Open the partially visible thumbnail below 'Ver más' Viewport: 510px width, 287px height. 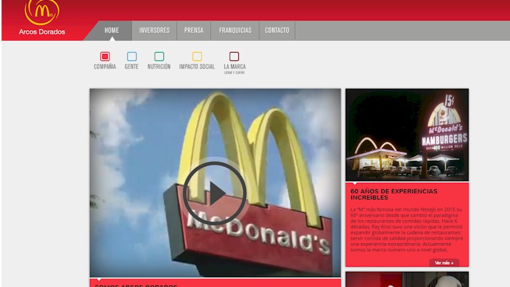coord(407,280)
